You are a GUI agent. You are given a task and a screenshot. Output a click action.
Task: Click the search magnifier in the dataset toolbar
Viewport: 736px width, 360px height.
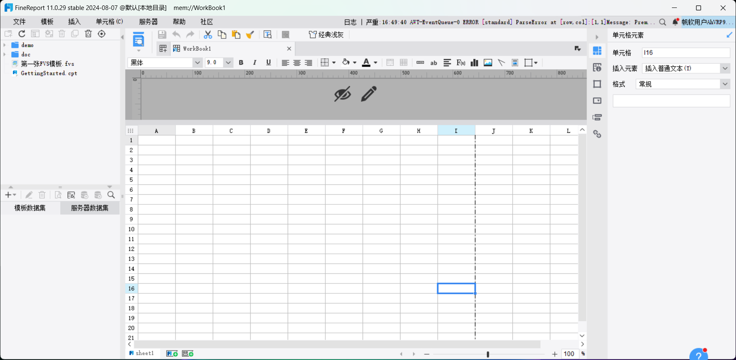click(x=111, y=195)
